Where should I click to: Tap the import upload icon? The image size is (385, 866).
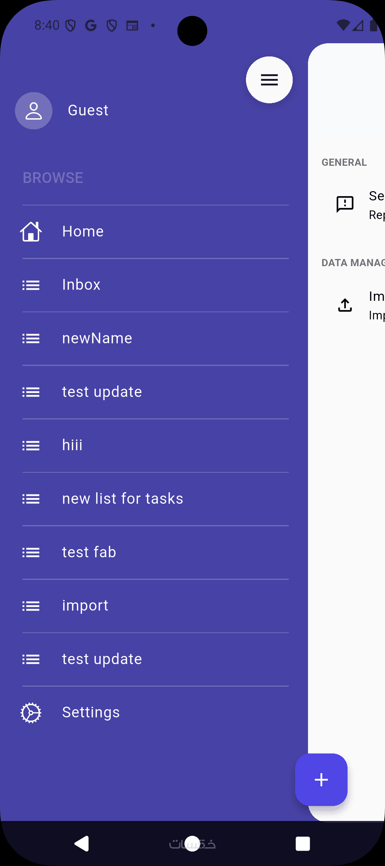pyautogui.click(x=345, y=305)
